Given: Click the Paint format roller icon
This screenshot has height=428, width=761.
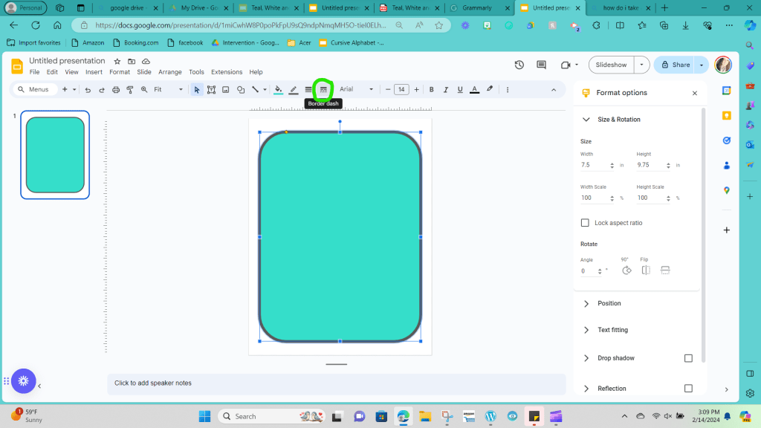Looking at the screenshot, I should [130, 90].
